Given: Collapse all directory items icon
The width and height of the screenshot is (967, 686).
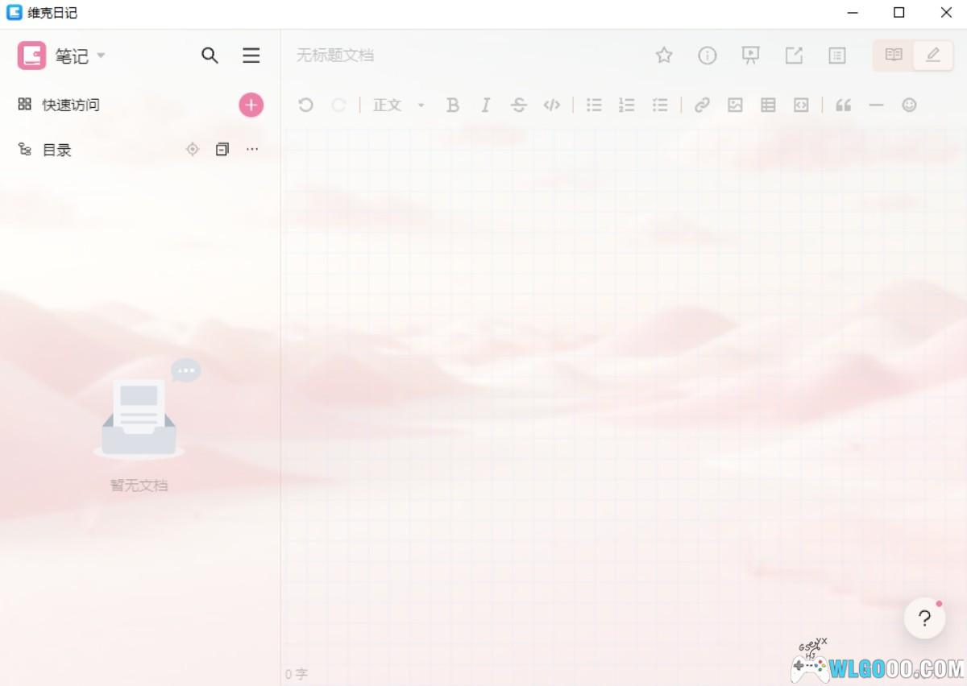Looking at the screenshot, I should (222, 149).
